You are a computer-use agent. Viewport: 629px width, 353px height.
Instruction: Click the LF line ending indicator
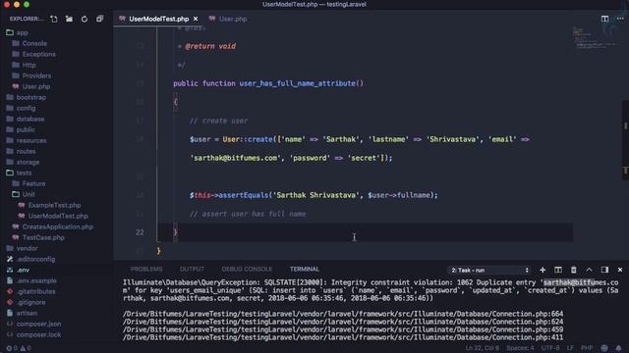pyautogui.click(x=570, y=348)
